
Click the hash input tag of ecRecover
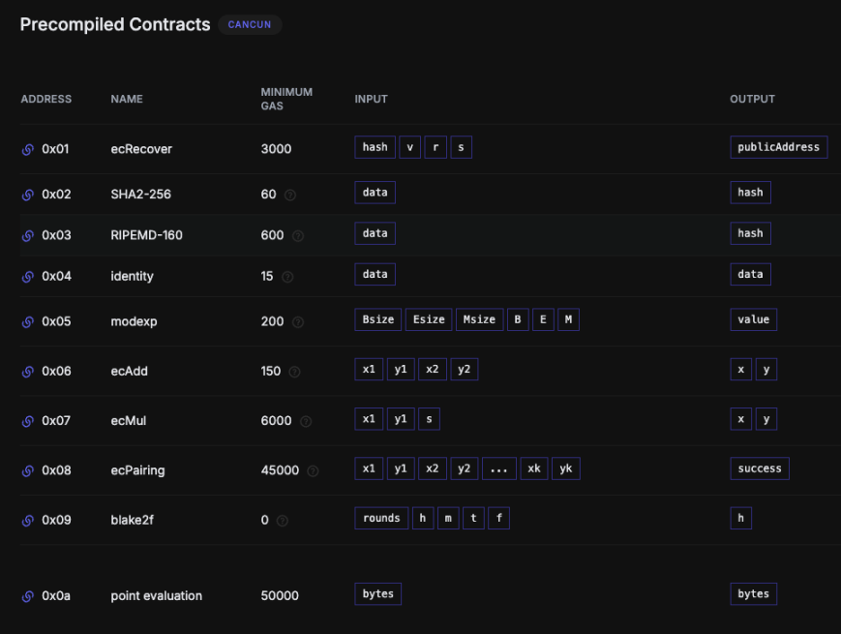pos(375,147)
